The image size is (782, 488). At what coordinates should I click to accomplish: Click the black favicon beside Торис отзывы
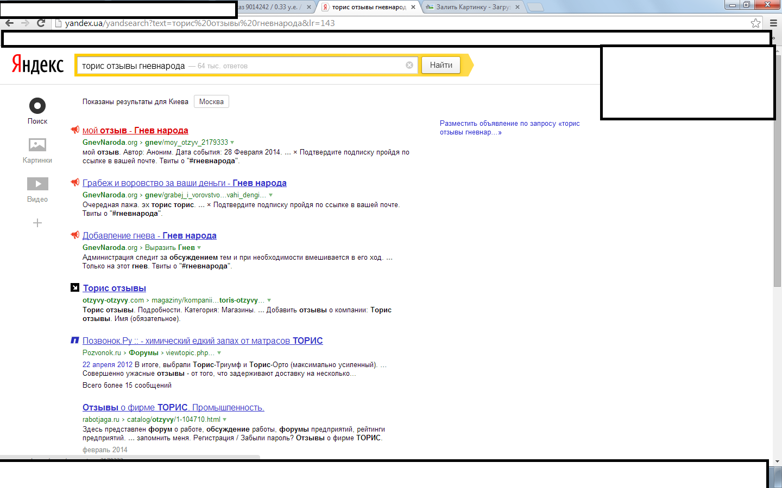tap(75, 287)
